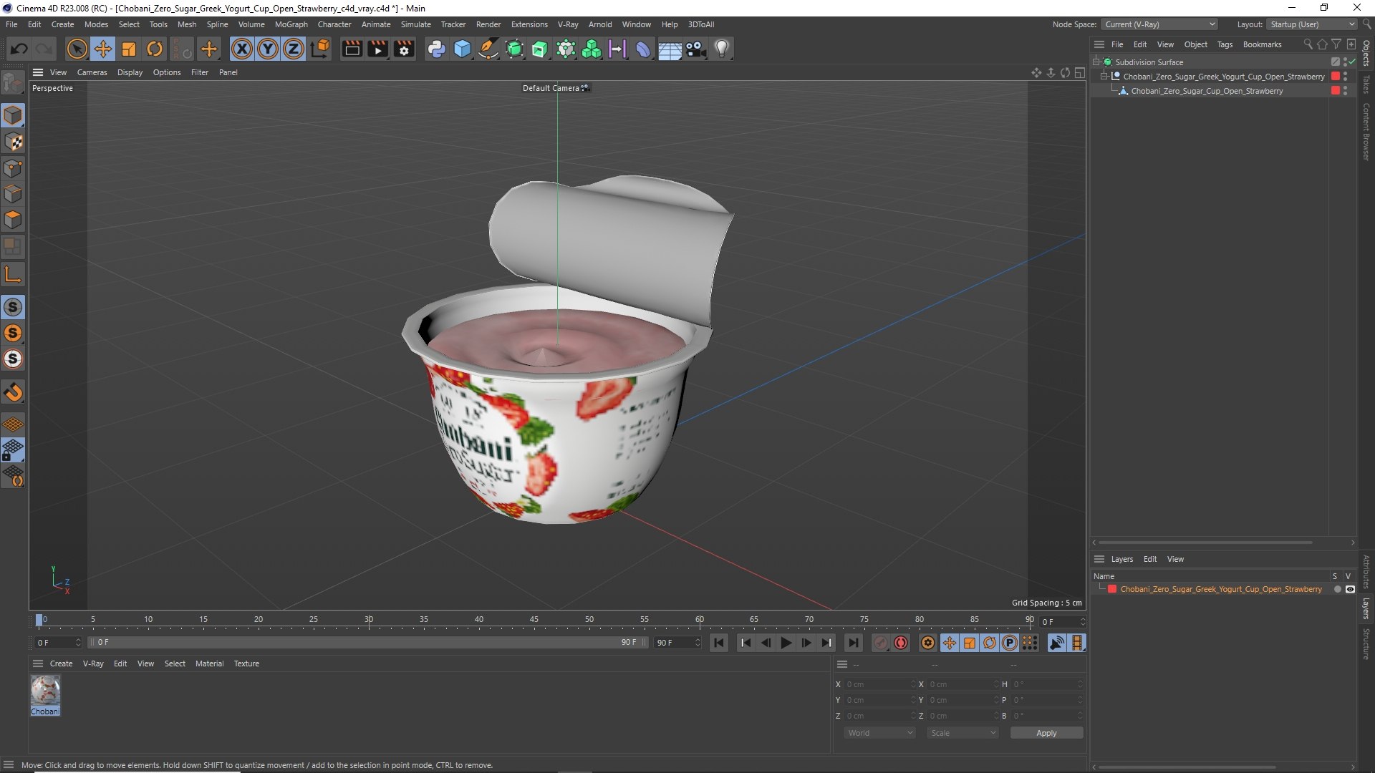This screenshot has height=773, width=1375.
Task: Select the Live Selection tool
Action: pyautogui.click(x=77, y=49)
